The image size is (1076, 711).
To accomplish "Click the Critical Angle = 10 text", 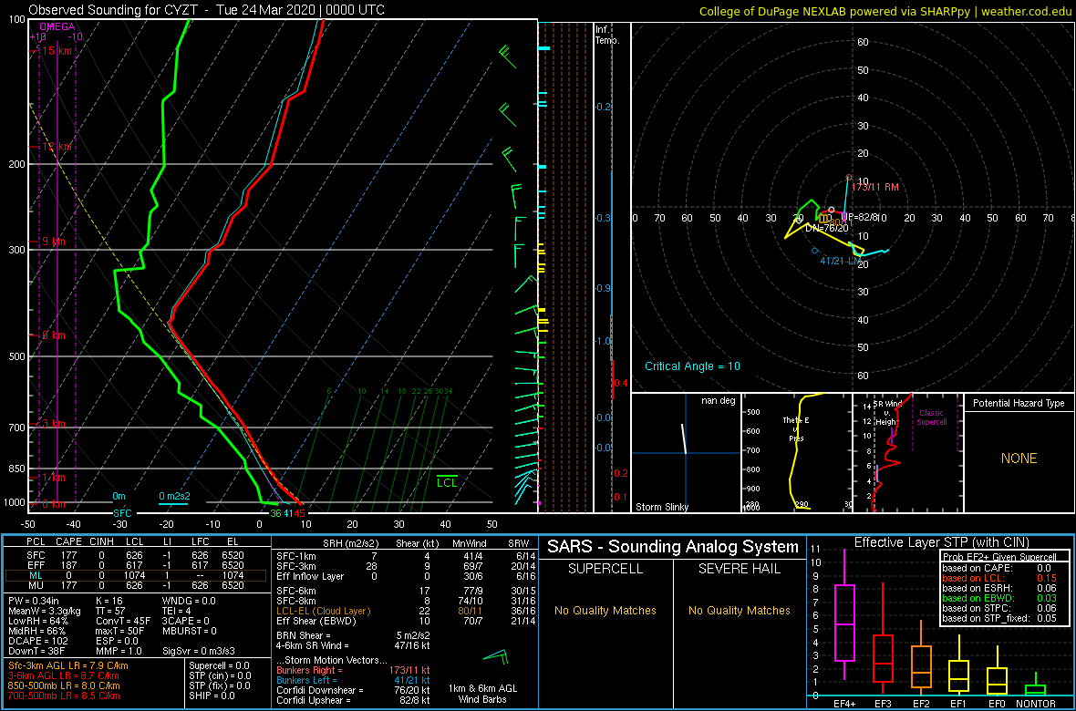I will tap(692, 366).
